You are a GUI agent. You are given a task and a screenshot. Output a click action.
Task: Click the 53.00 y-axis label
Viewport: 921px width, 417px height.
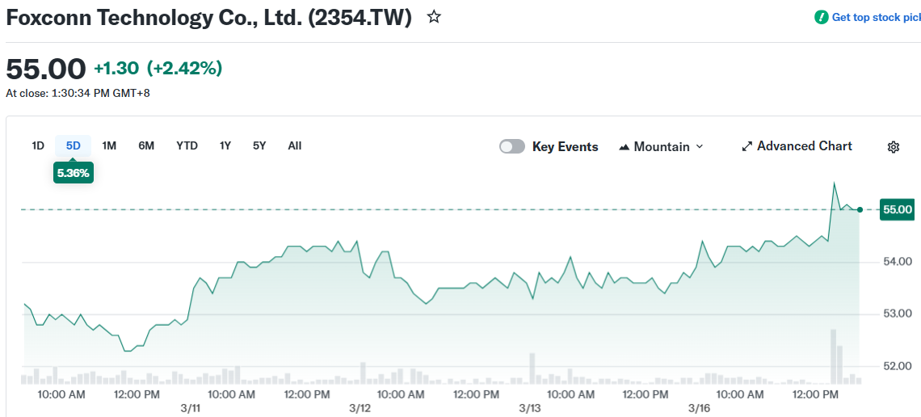coord(898,314)
